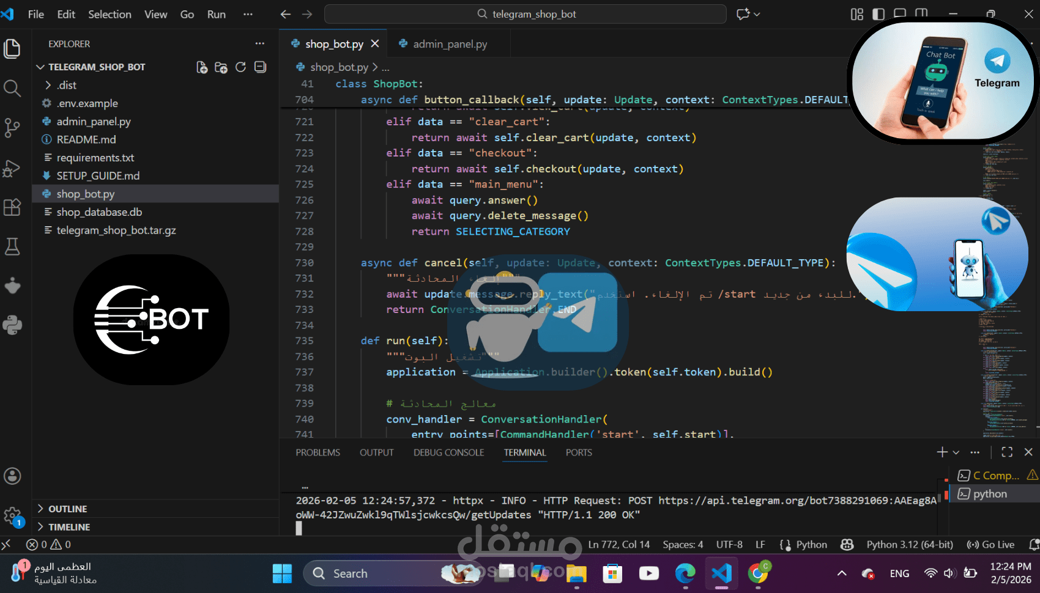Image resolution: width=1040 pixels, height=593 pixels.
Task: Open the Copilot dropdown arrow in title bar
Action: point(757,14)
